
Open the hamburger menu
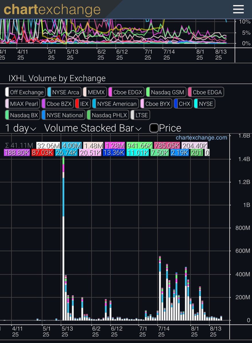click(238, 9)
